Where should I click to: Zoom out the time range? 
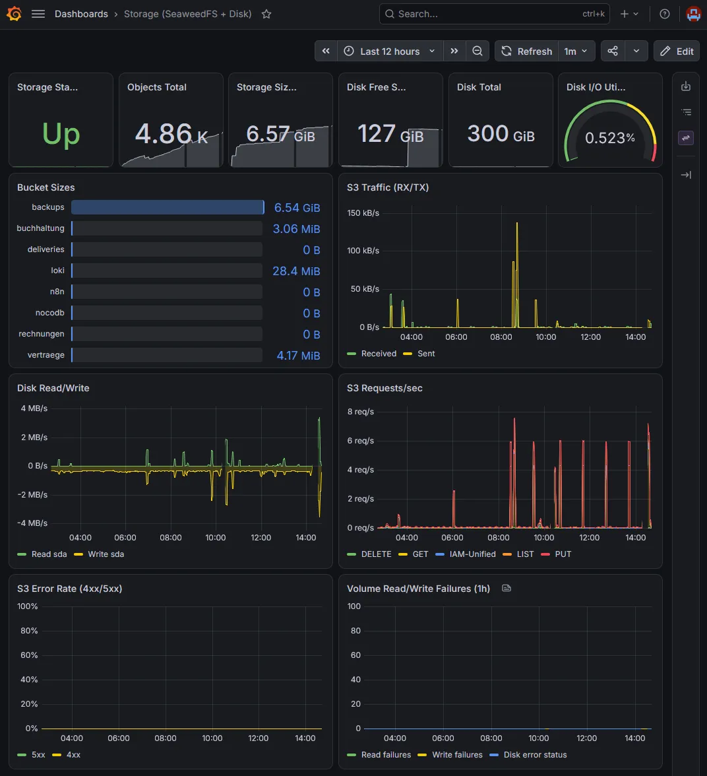[477, 51]
